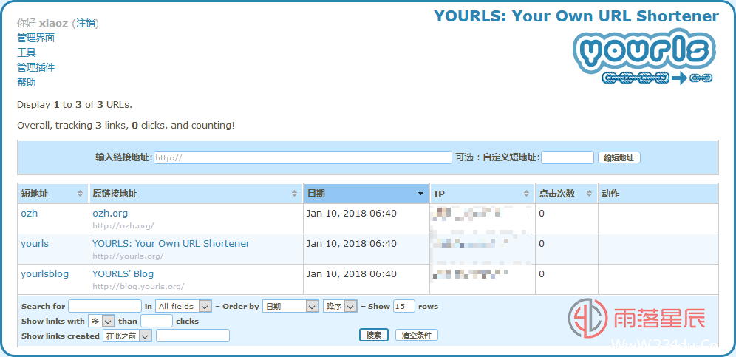Focus the clicks count filter field

click(157, 322)
